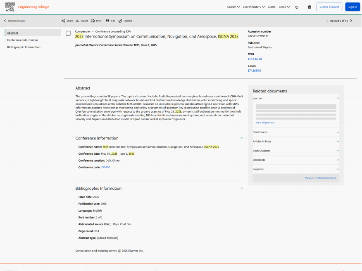Click the Print icon
Screen dimensions: 362x271
coord(93,21)
